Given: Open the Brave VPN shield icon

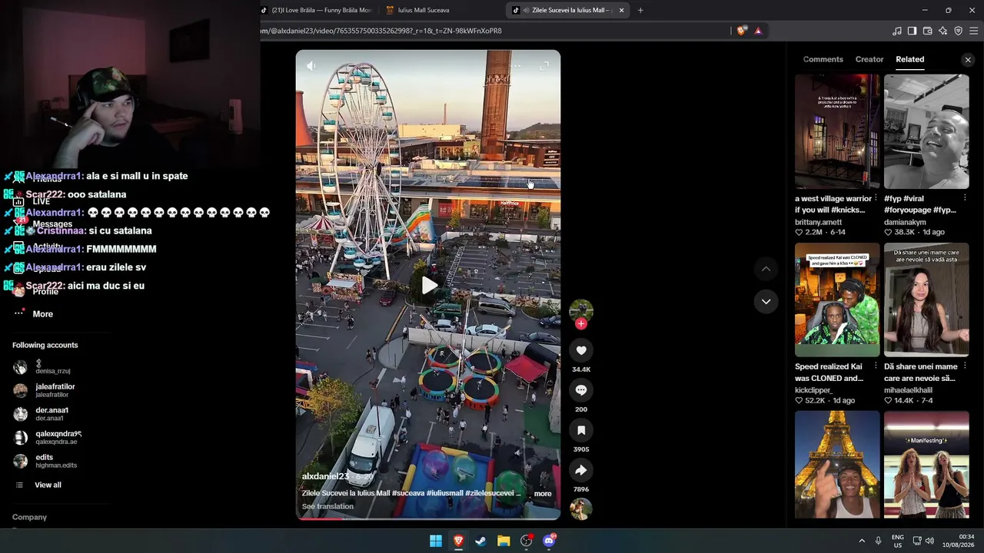Looking at the screenshot, I should click(958, 31).
